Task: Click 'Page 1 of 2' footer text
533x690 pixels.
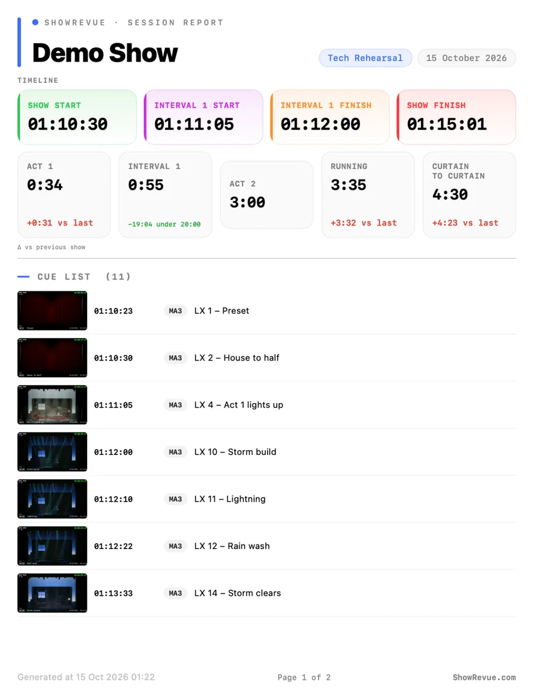Action: (x=304, y=678)
